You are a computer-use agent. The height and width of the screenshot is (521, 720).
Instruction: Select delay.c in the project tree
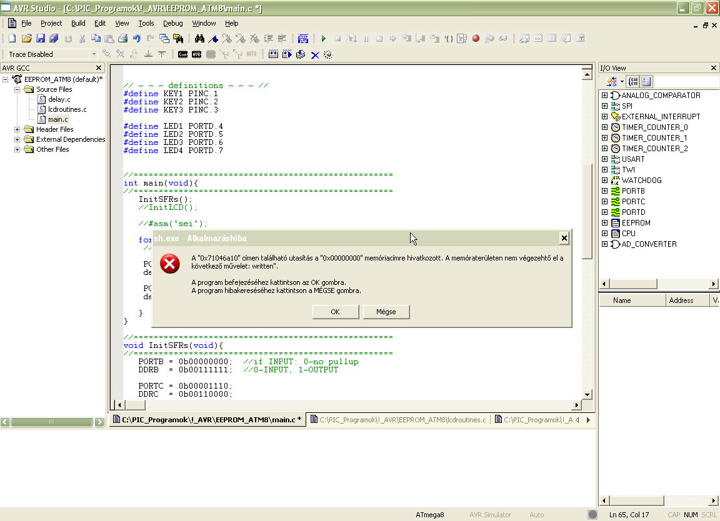pos(59,99)
